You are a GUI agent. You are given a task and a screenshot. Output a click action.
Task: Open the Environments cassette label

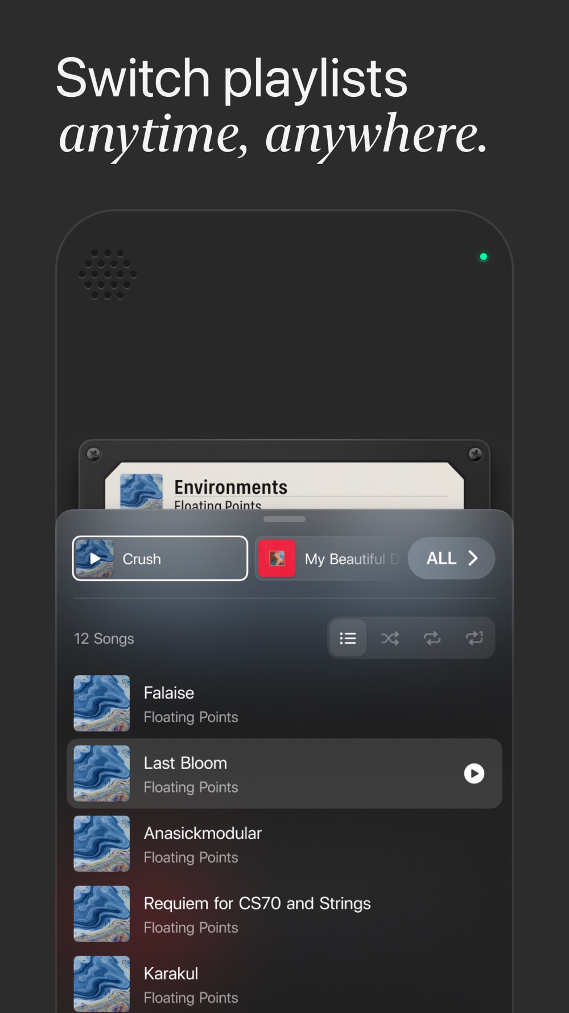[x=284, y=486]
